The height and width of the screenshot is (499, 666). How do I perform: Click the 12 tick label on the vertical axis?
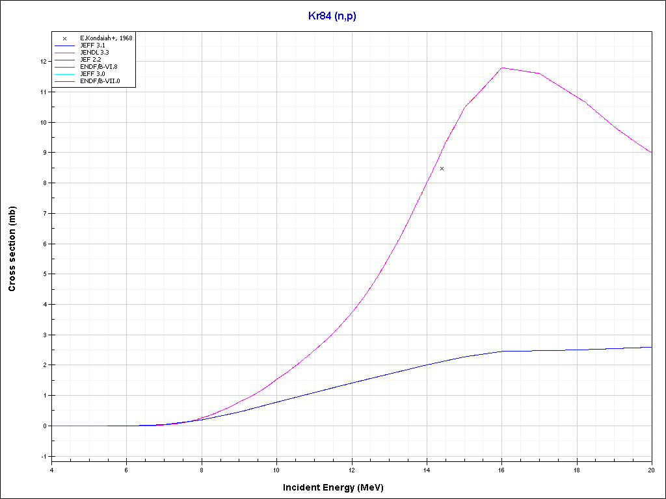click(x=43, y=62)
